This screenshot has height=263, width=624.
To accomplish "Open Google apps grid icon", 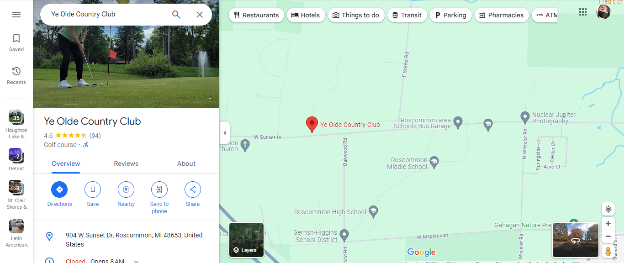I will tap(583, 12).
